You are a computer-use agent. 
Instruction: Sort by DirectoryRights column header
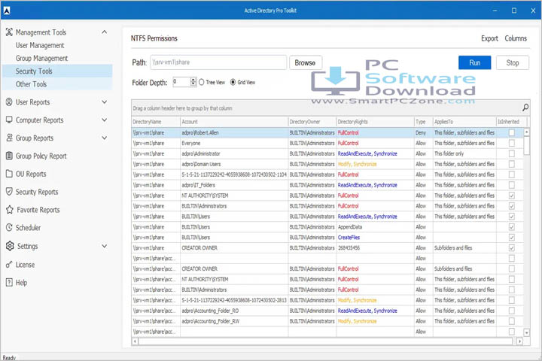pyautogui.click(x=375, y=122)
